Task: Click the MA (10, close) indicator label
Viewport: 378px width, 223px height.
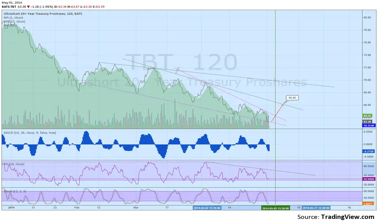Action: point(15,21)
